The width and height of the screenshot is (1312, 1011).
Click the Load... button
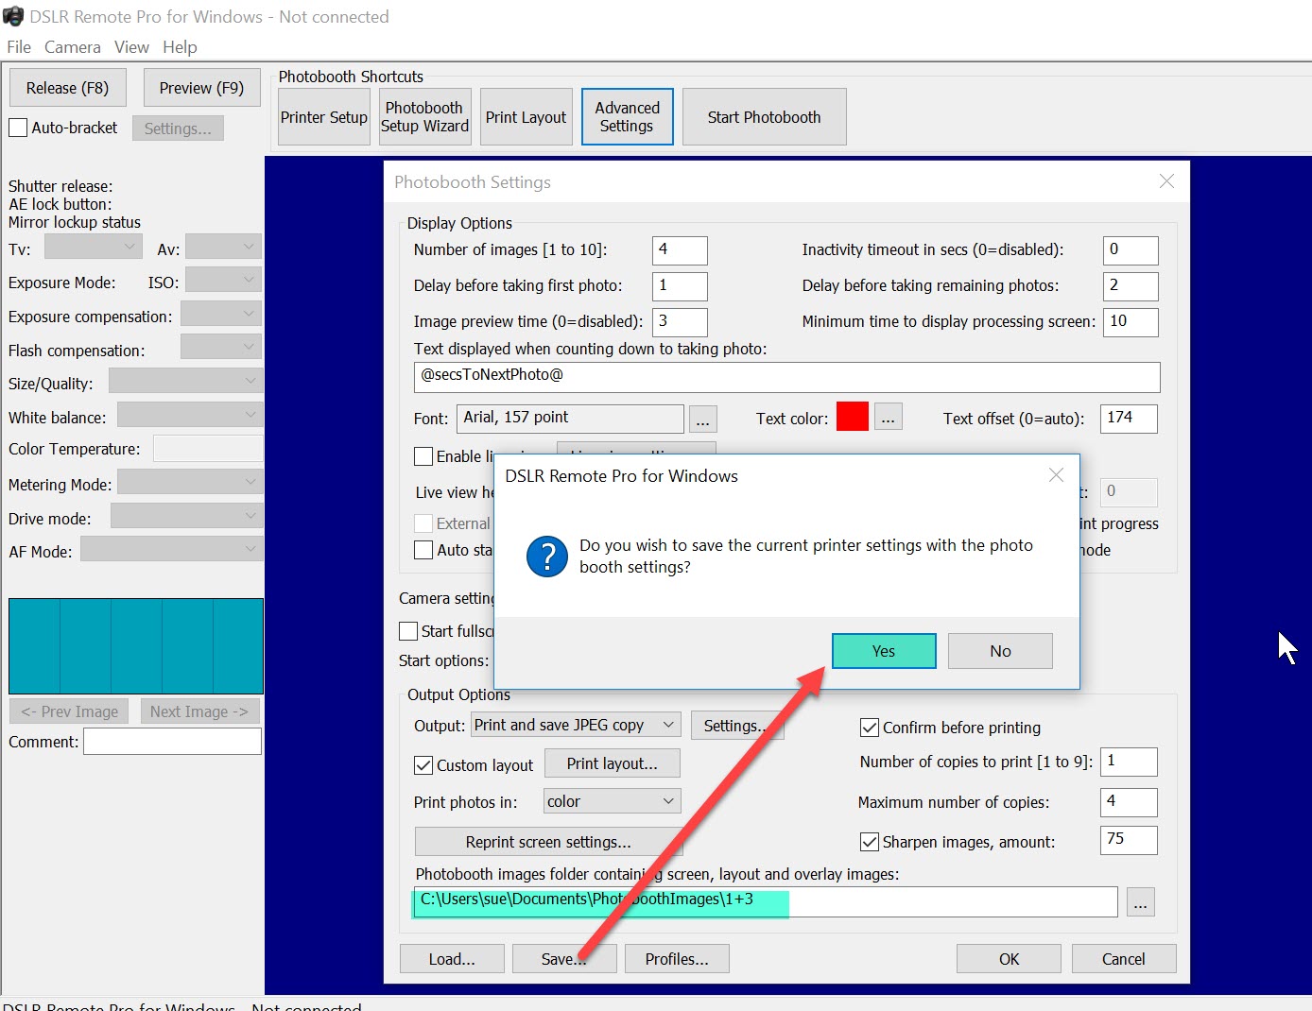coord(452,959)
